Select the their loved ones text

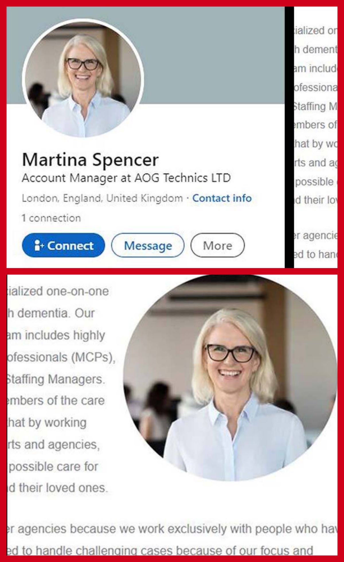click(x=58, y=488)
